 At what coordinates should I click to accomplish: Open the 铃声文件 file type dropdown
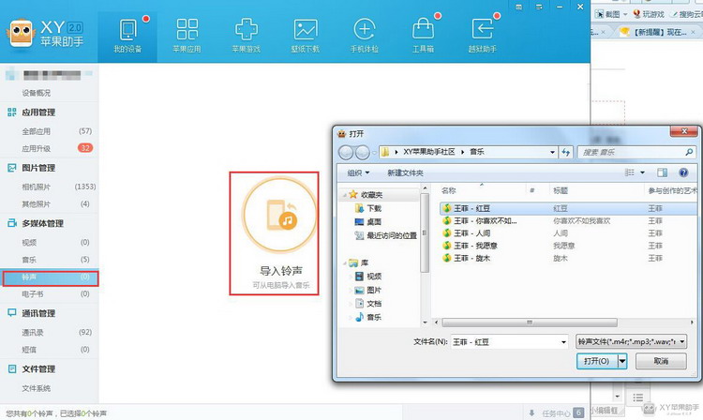[x=682, y=342]
